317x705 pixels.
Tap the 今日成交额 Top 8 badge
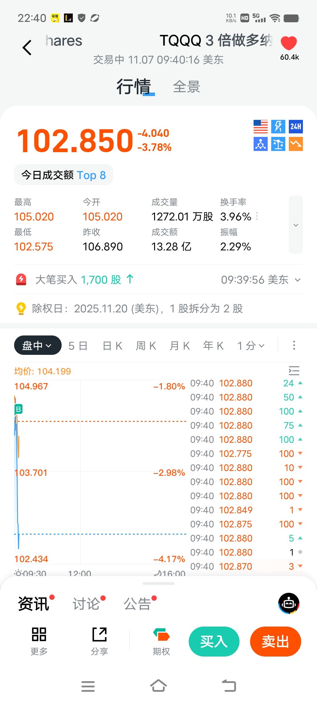click(x=64, y=175)
